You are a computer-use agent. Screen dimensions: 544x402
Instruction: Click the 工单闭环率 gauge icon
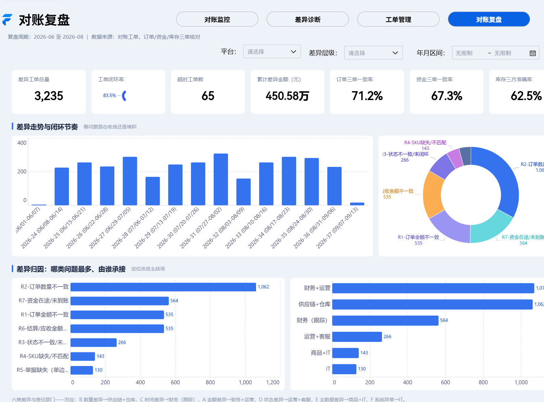[x=124, y=96]
